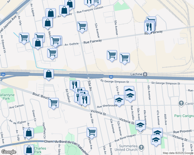This screenshot has height=155, width=194.
Task: Click the Google logo link
Action: (9, 152)
